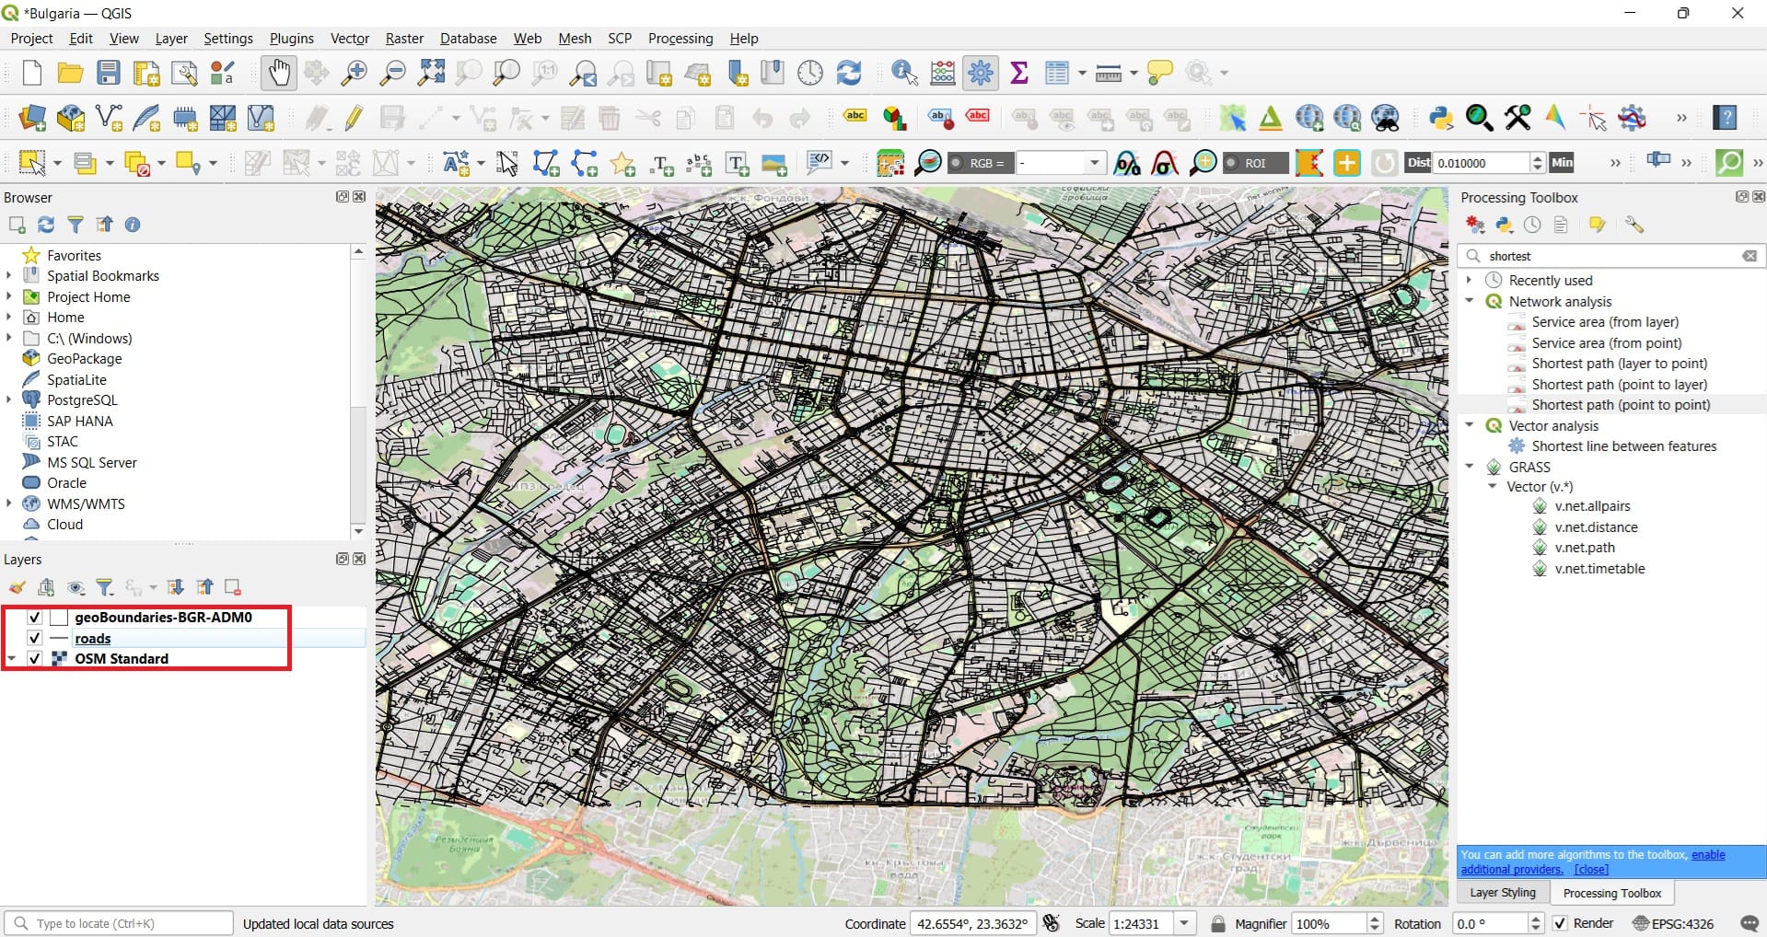Open the Scale dropdown
This screenshot has width=1767, height=937.
pyautogui.click(x=1184, y=923)
